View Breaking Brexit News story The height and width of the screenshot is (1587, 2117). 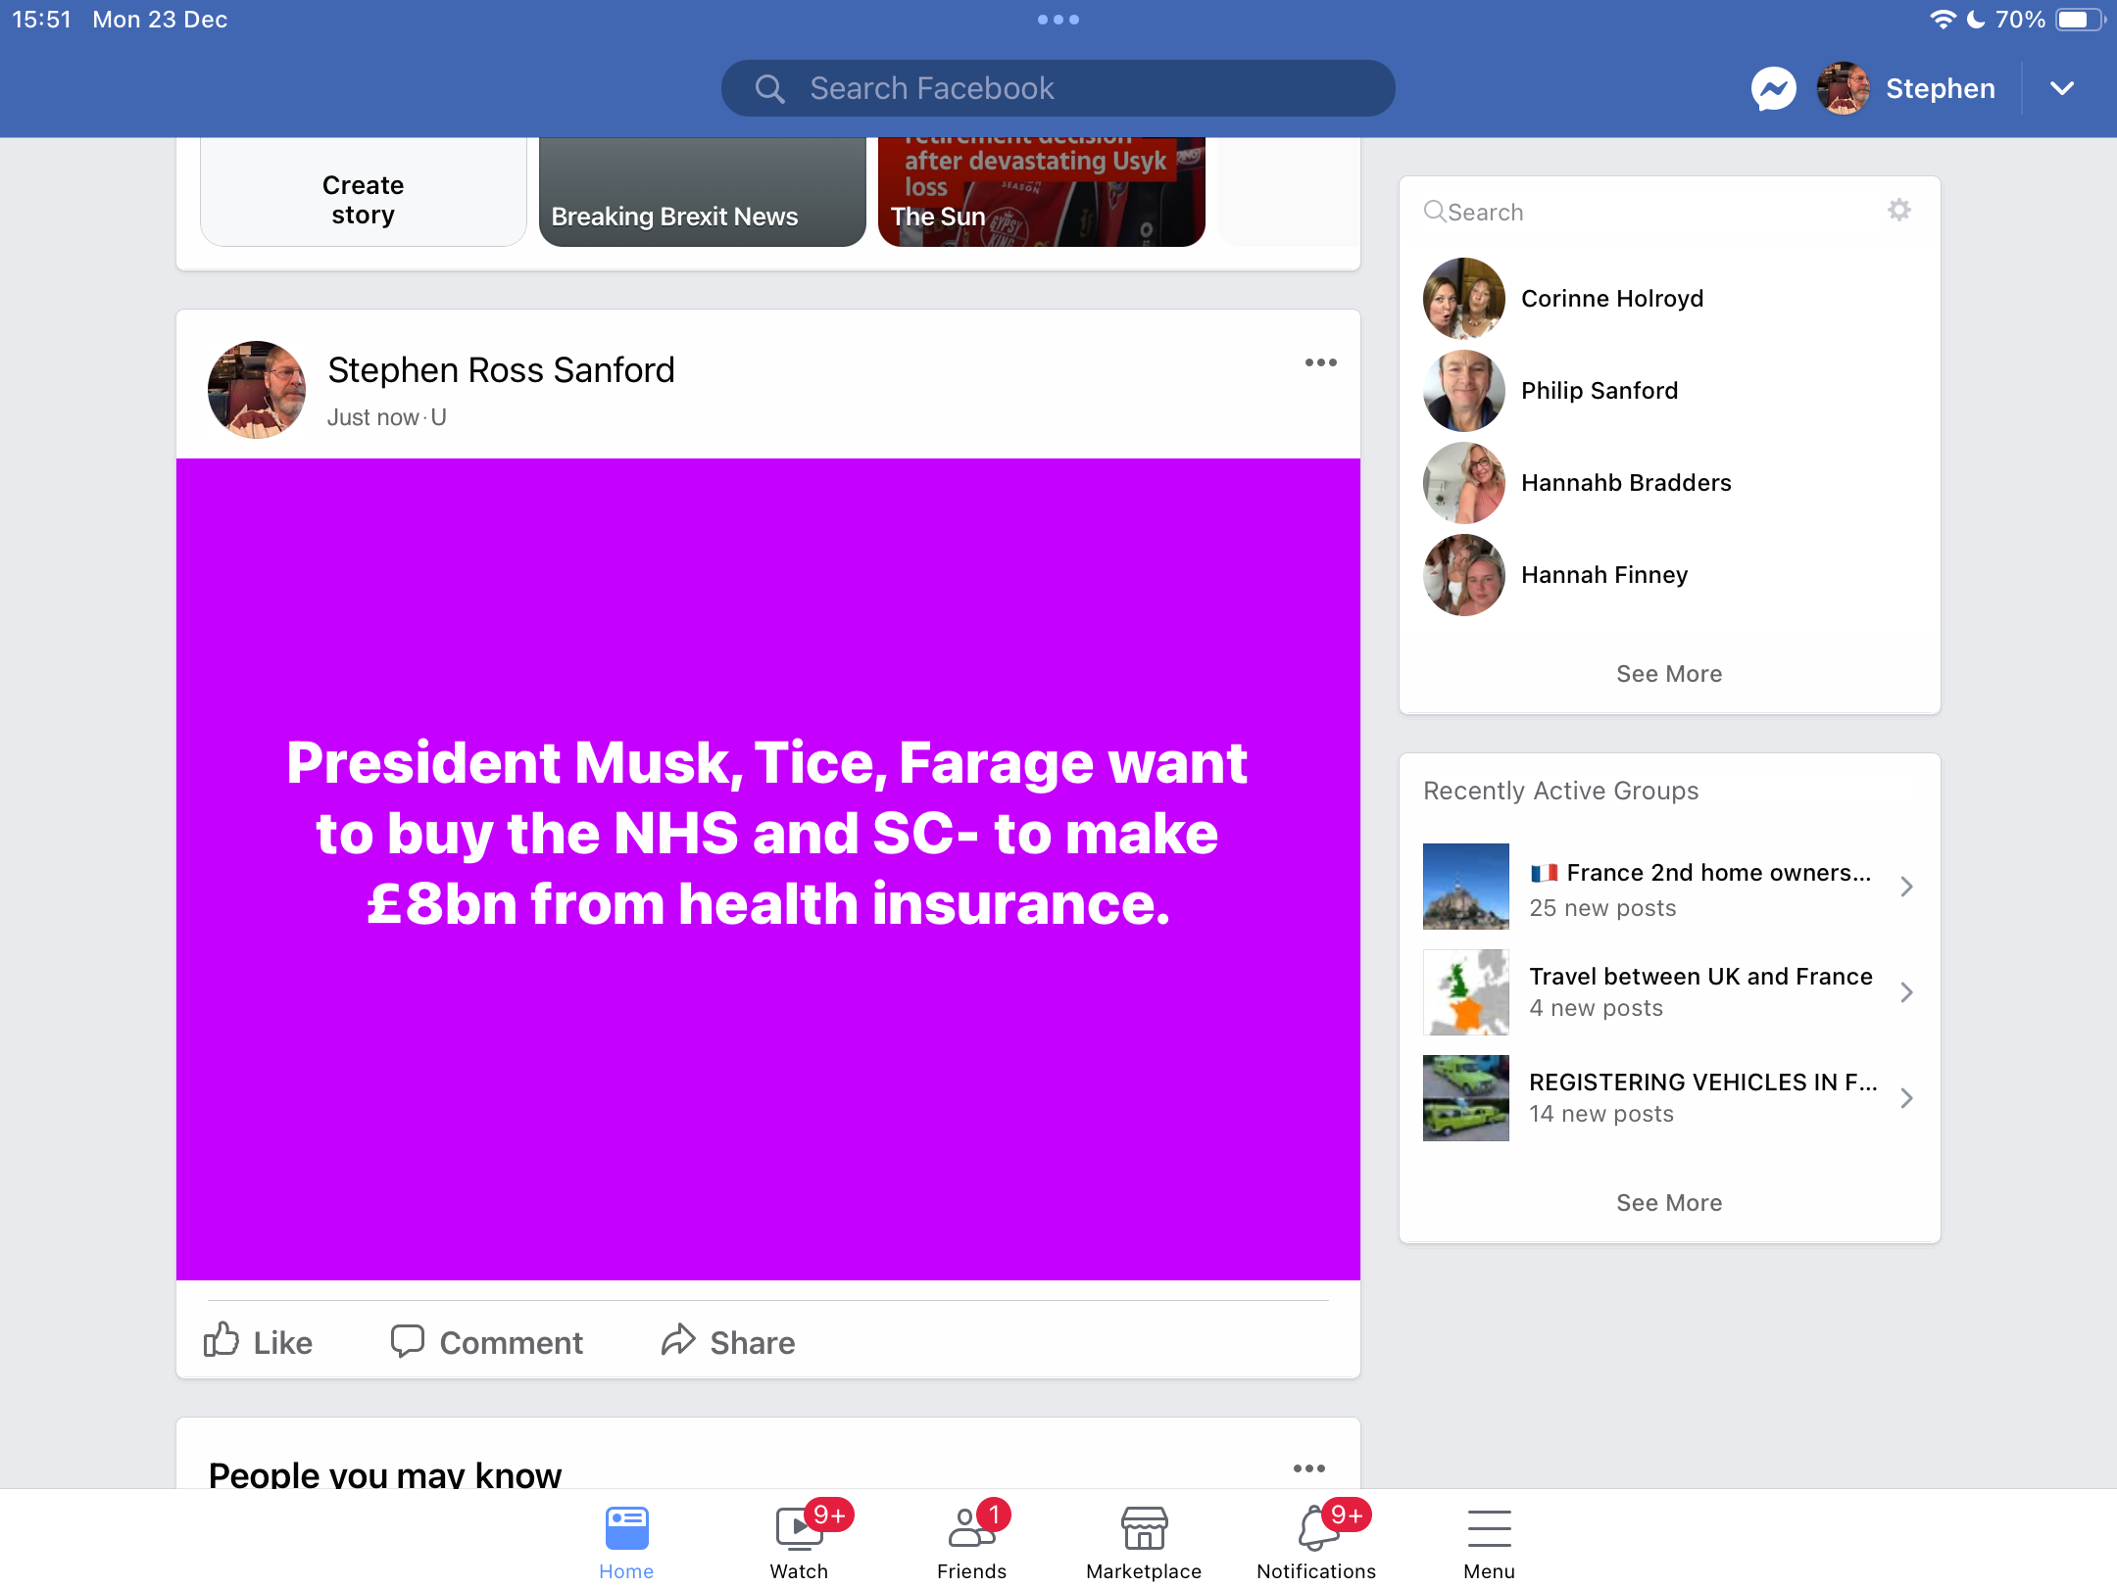tap(702, 193)
